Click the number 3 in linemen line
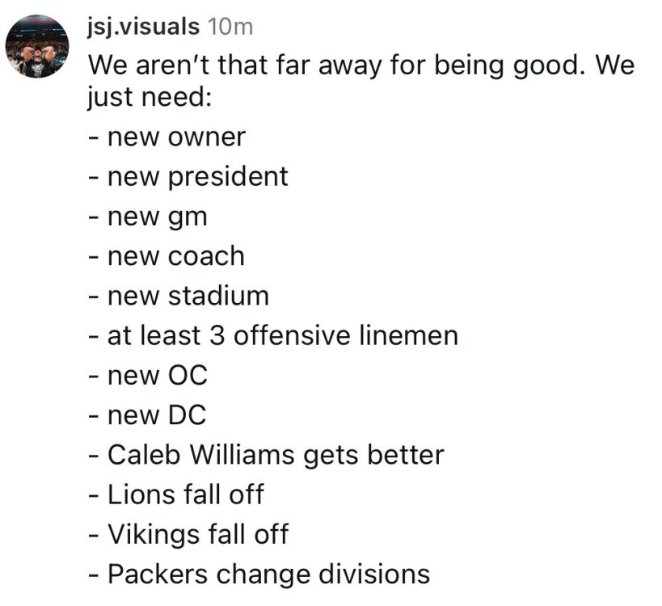 click(x=221, y=335)
